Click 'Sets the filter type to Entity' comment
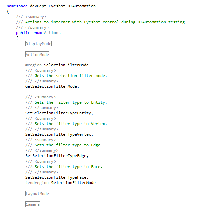Screen dimensions: 216x210 (71, 102)
